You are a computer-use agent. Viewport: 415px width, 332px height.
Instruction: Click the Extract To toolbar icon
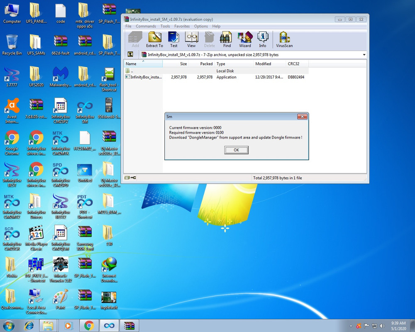point(154,39)
